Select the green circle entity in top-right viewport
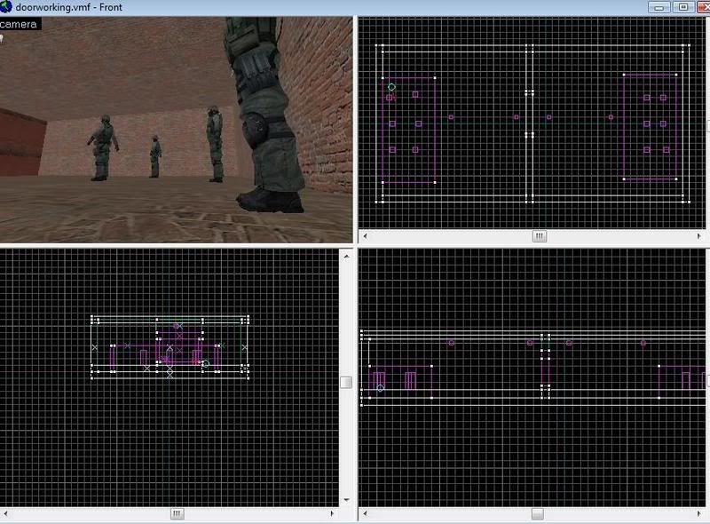The height and width of the screenshot is (524, 710). click(x=391, y=86)
